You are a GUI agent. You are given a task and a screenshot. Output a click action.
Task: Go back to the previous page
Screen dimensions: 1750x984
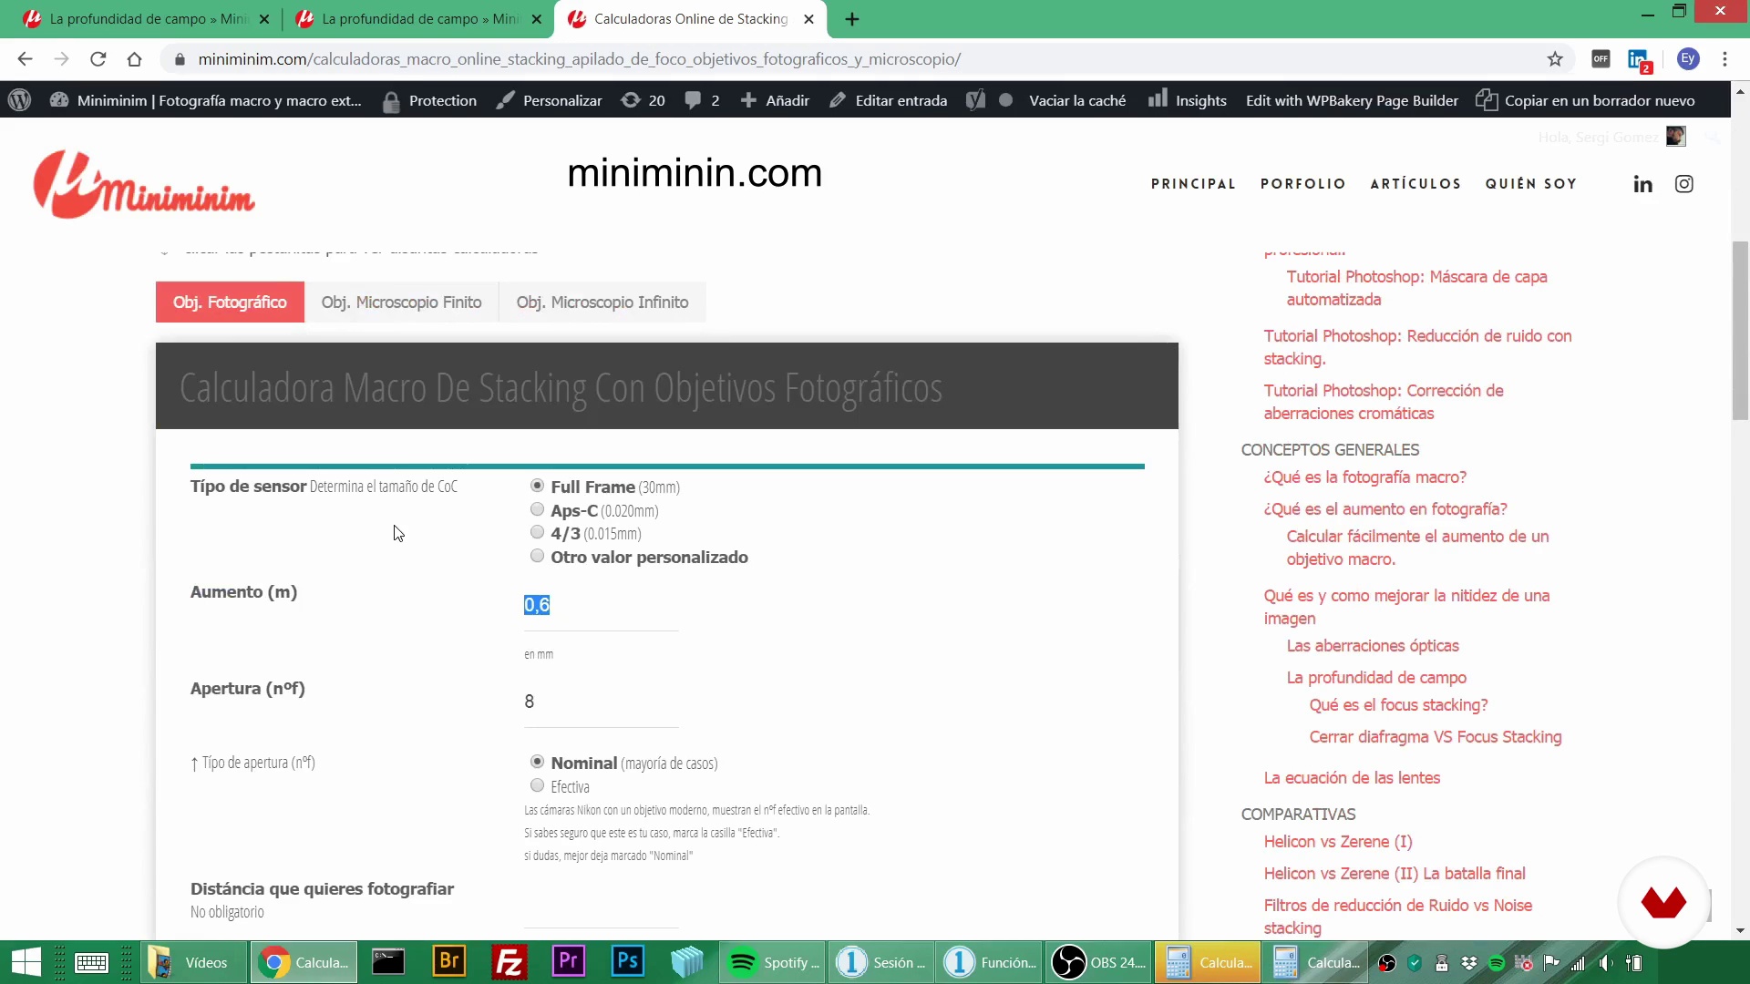pos(25,59)
